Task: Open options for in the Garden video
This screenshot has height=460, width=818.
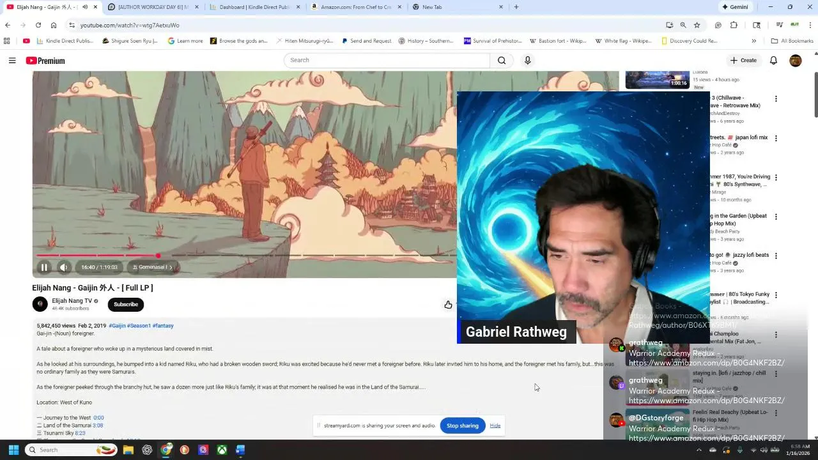Action: point(776,217)
